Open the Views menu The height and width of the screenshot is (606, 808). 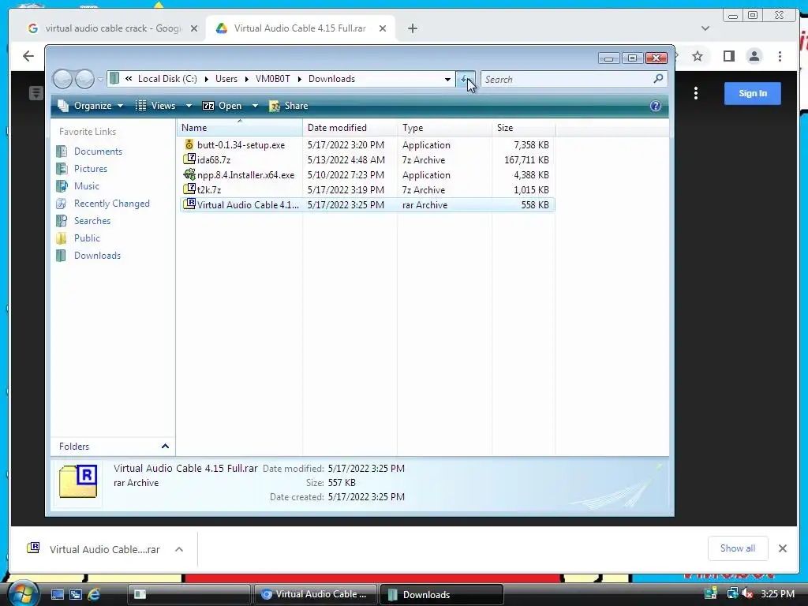pyautogui.click(x=155, y=106)
